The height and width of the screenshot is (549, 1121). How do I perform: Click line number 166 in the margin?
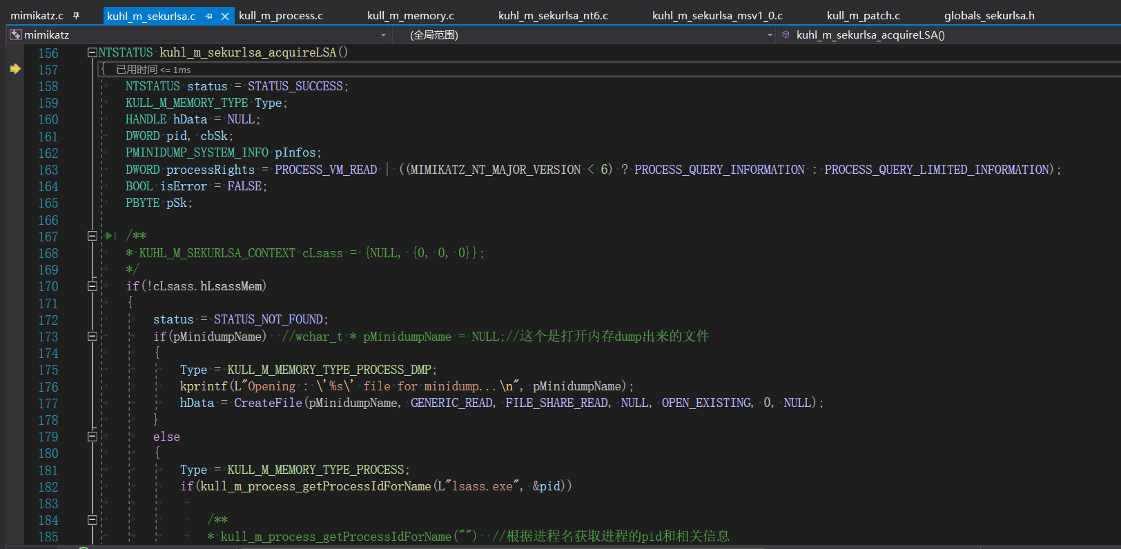pyautogui.click(x=48, y=220)
